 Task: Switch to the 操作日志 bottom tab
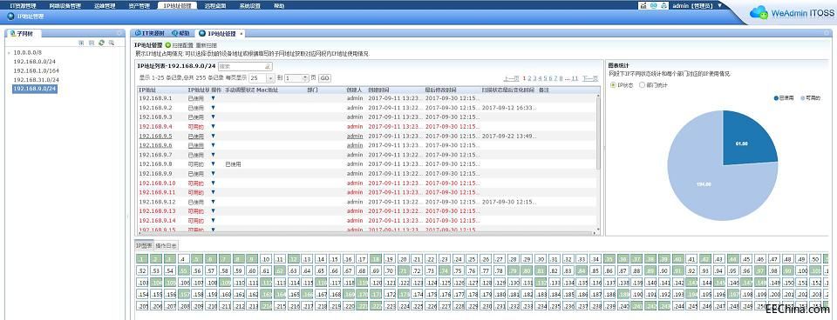[166, 245]
